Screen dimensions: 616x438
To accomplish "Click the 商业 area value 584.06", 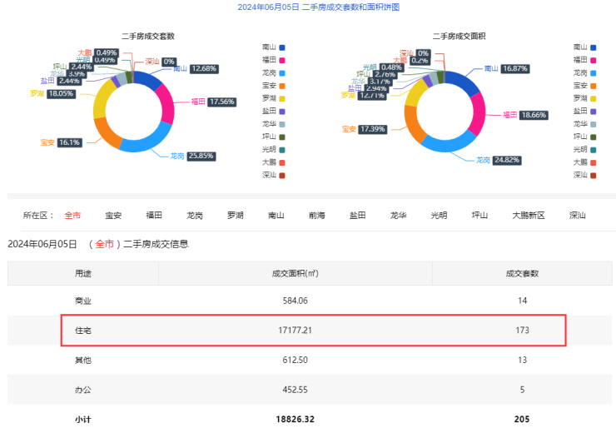I will [x=295, y=301].
